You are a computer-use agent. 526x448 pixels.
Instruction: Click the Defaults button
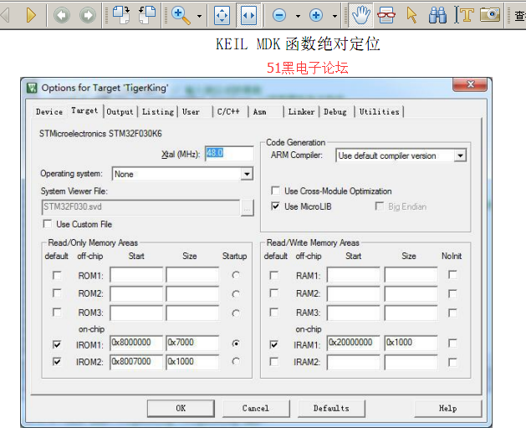coord(331,409)
